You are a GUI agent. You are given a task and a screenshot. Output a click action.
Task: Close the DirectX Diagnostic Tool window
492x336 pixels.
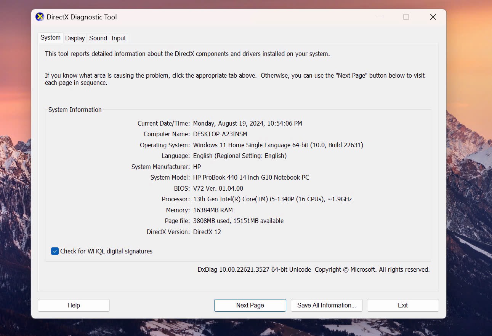tap(433, 17)
